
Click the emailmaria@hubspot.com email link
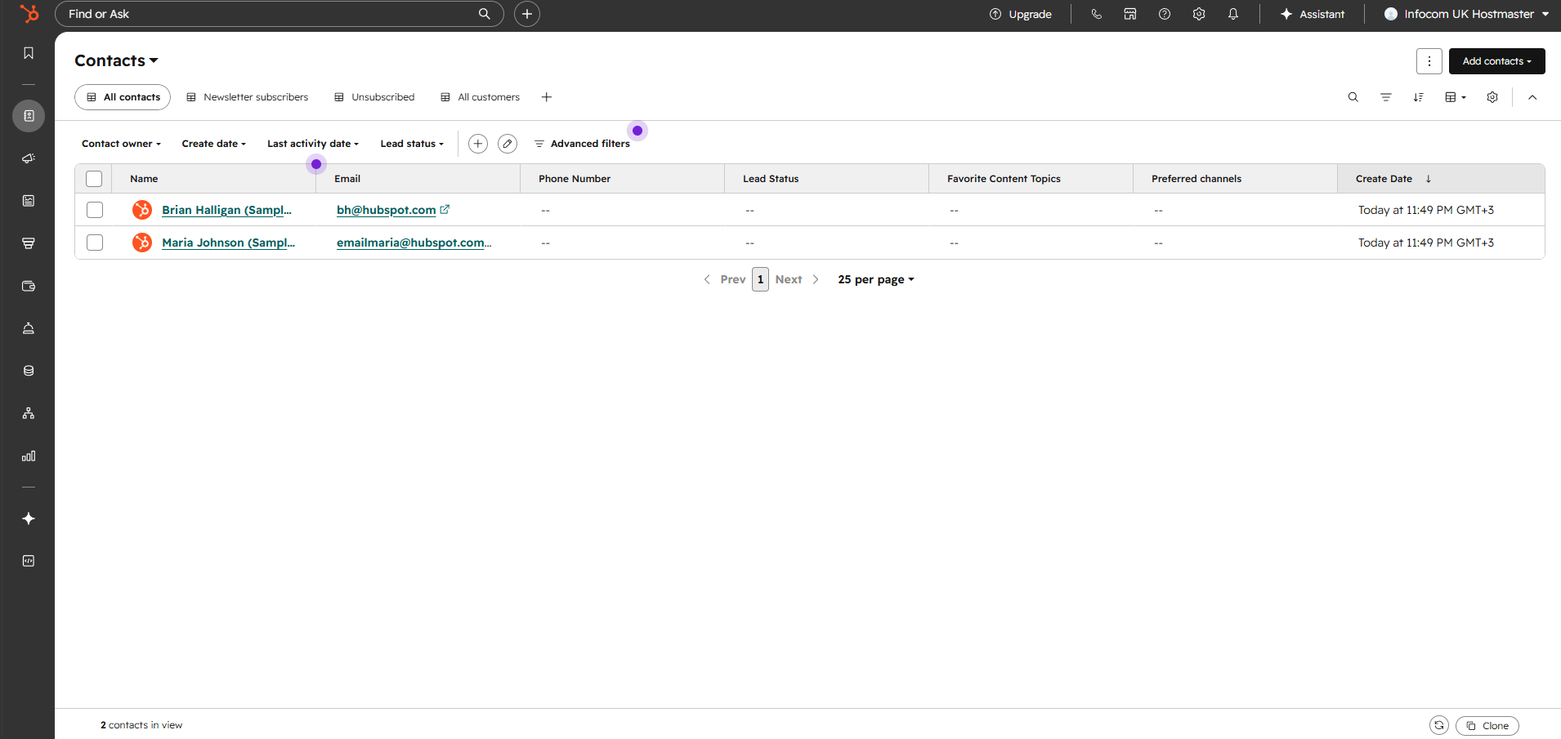pyautogui.click(x=414, y=243)
